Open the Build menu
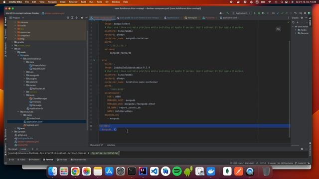This screenshot has height=179, width=319. click(83, 2)
